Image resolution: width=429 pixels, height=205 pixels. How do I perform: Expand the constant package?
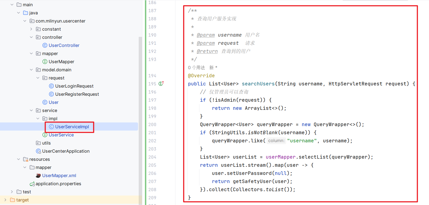click(x=31, y=29)
